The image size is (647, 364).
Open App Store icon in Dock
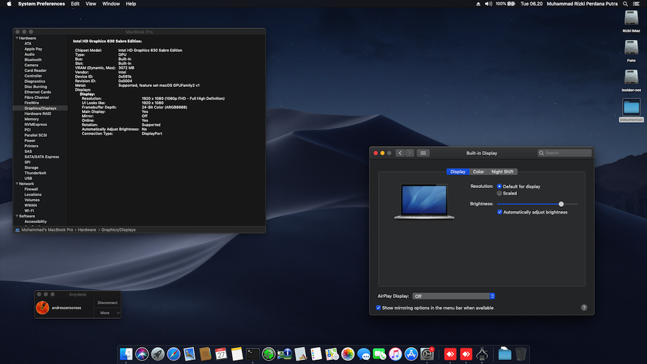411,354
